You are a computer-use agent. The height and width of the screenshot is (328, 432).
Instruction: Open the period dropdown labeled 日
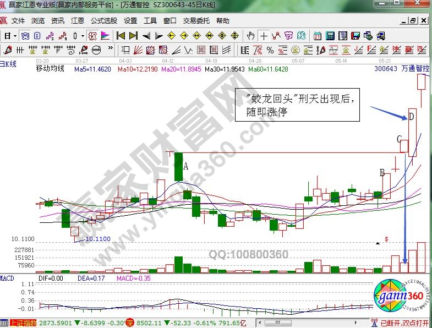tap(9, 36)
